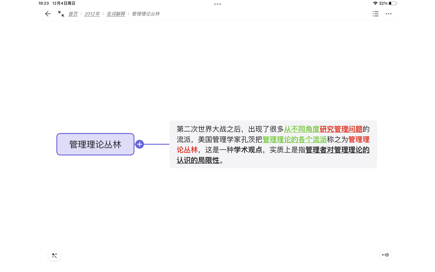Open the more options ellipsis menu
Image resolution: width=435 pixels, height=272 pixels.
(389, 14)
